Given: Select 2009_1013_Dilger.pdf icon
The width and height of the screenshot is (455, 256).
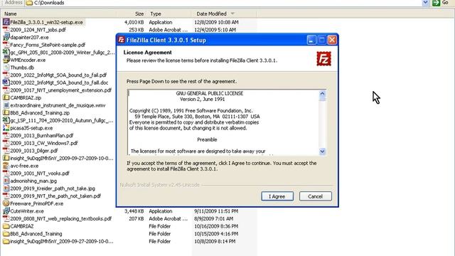Looking at the screenshot, I should [6, 150].
